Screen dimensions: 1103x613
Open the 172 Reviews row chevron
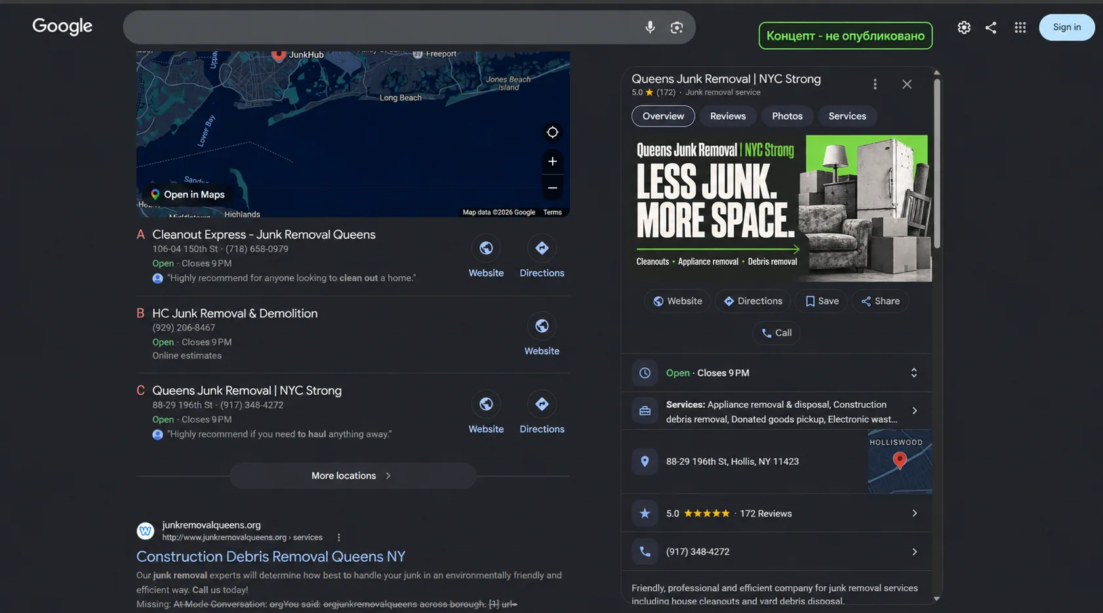point(915,513)
